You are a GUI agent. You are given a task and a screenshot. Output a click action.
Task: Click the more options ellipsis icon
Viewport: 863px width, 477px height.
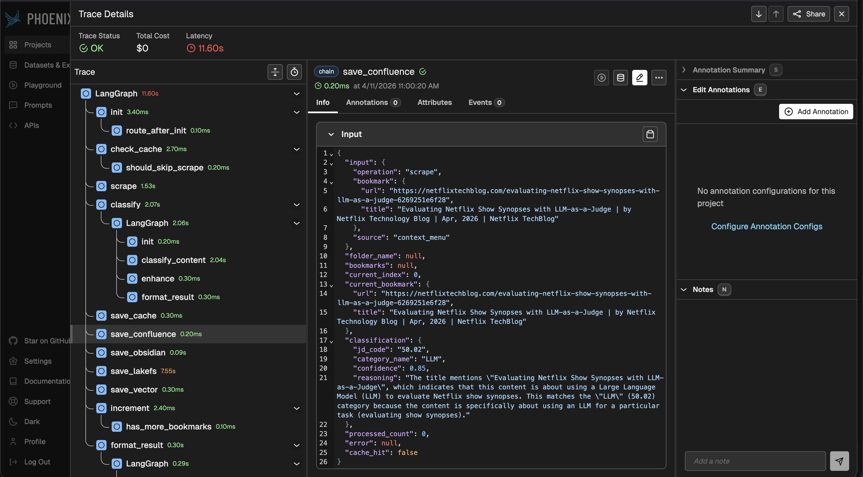point(659,78)
